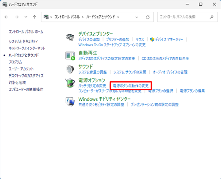Click オーディオ デバイスの管理 link
Viewport: 221px width, 179px height.
coord(170,72)
